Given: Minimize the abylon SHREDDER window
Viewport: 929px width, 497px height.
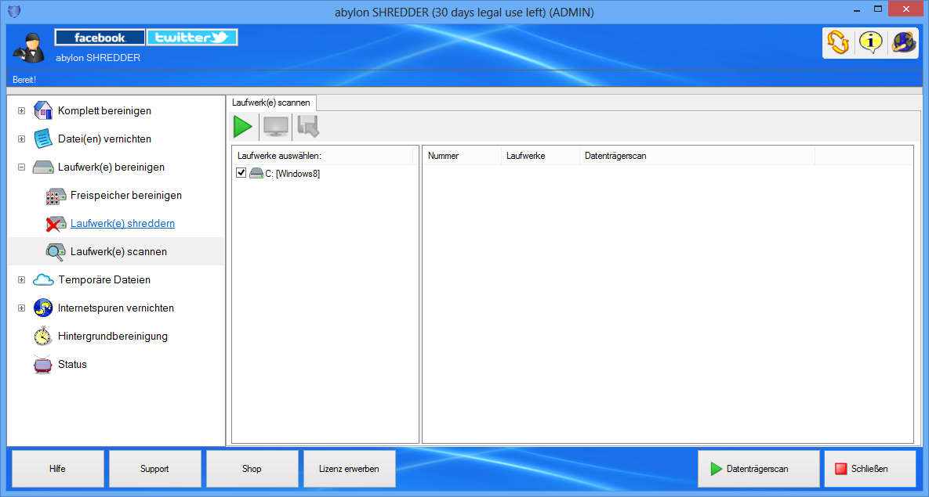Looking at the screenshot, I should click(858, 9).
